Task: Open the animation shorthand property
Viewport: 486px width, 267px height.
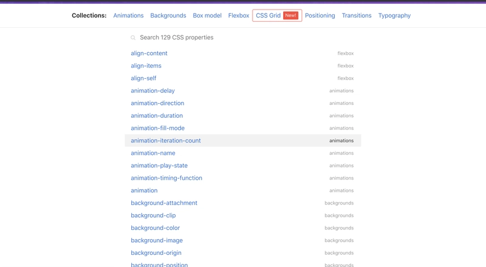Action: pyautogui.click(x=144, y=191)
